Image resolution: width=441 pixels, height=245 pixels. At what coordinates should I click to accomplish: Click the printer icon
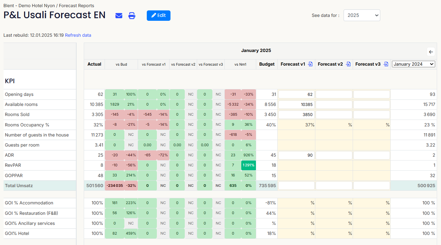point(132,16)
